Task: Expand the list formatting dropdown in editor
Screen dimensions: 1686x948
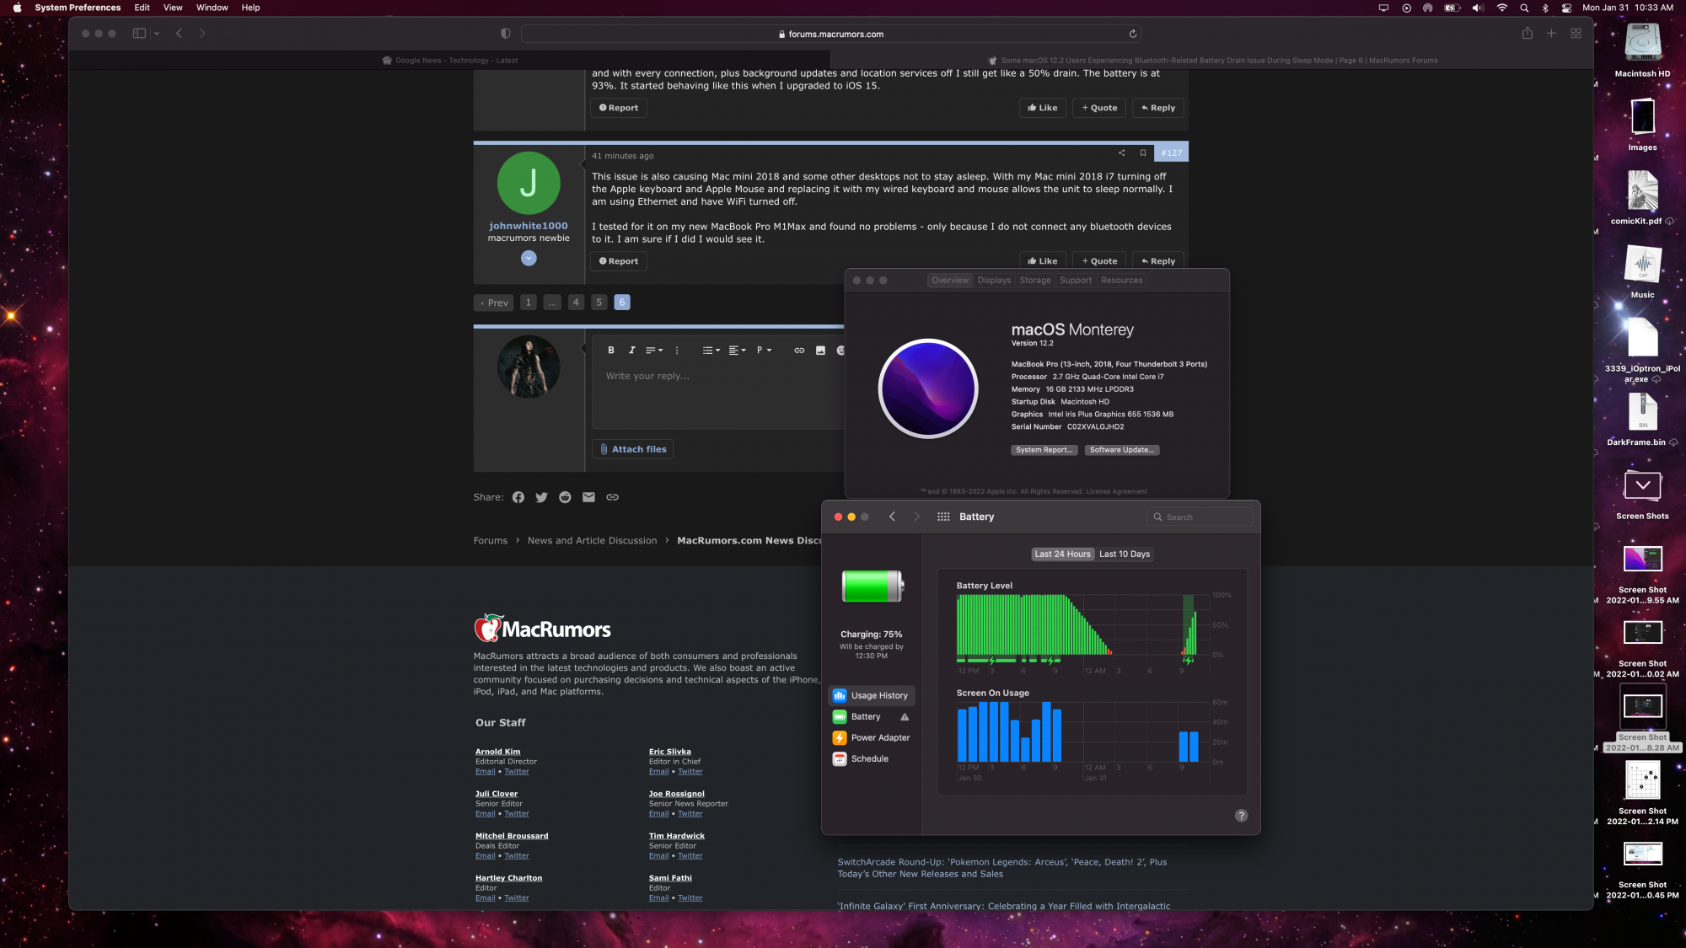Action: tap(711, 351)
